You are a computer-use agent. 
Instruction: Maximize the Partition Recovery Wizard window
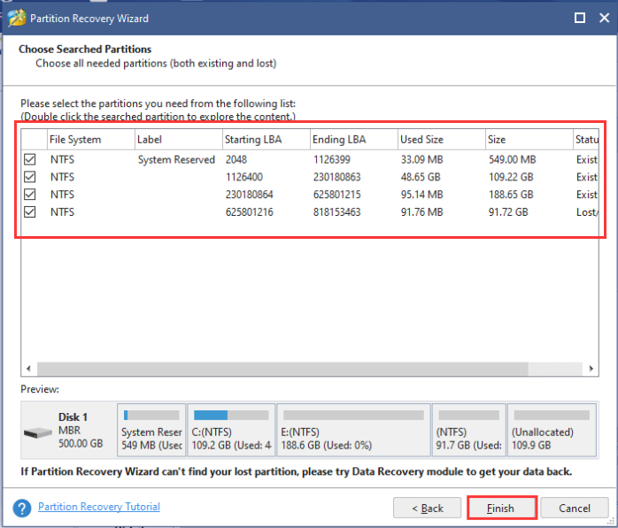579,18
